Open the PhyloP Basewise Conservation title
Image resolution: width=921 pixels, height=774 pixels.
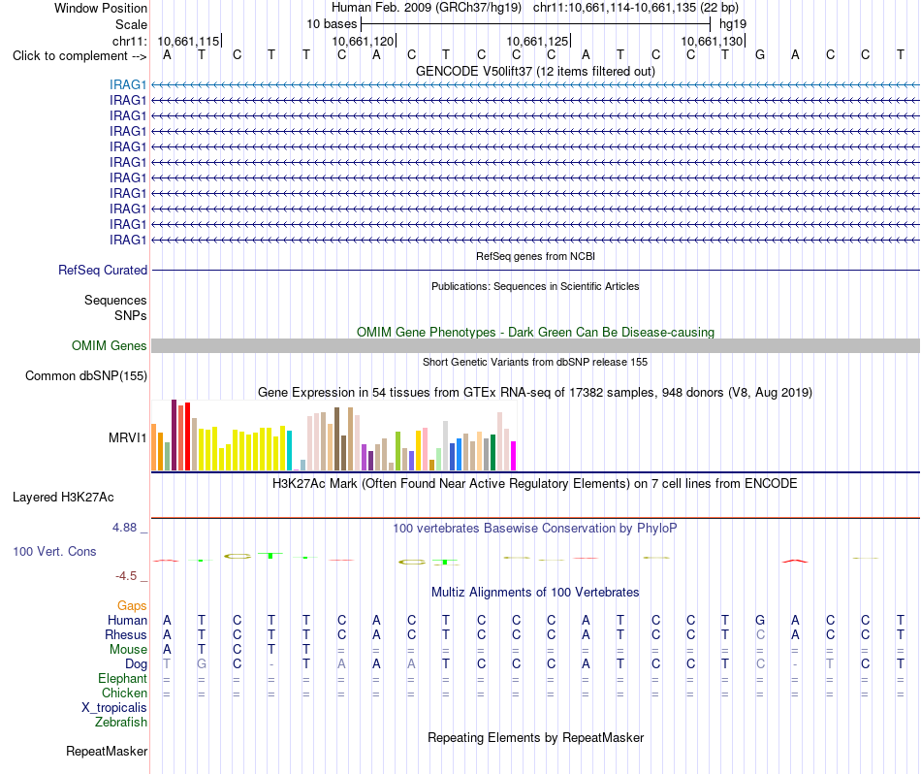coord(535,529)
